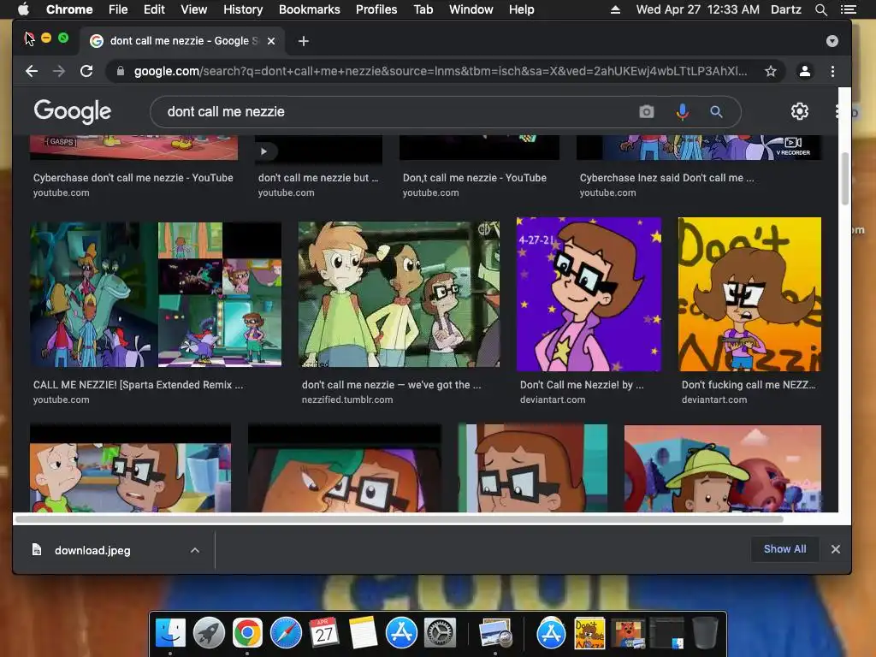Open the Edit menu
Image resolution: width=876 pixels, height=657 pixels.
[x=154, y=9]
